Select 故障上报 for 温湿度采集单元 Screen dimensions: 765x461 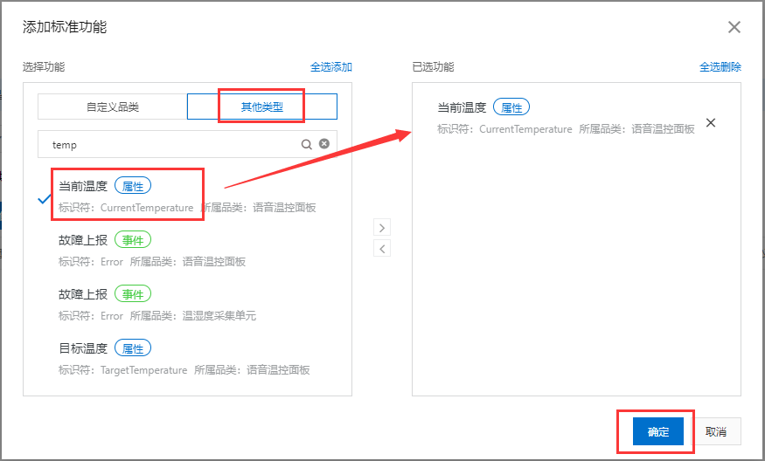156,305
